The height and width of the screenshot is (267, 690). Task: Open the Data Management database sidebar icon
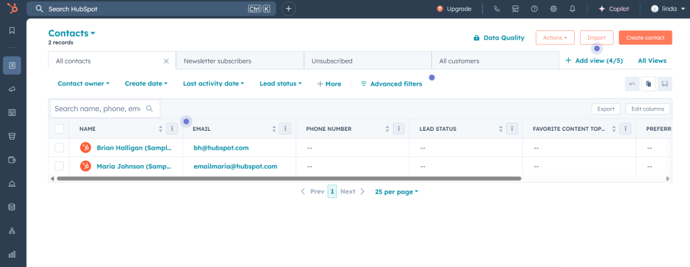tap(12, 207)
